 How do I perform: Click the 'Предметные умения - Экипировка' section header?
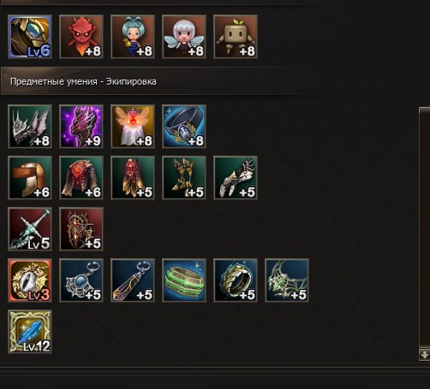coord(83,81)
